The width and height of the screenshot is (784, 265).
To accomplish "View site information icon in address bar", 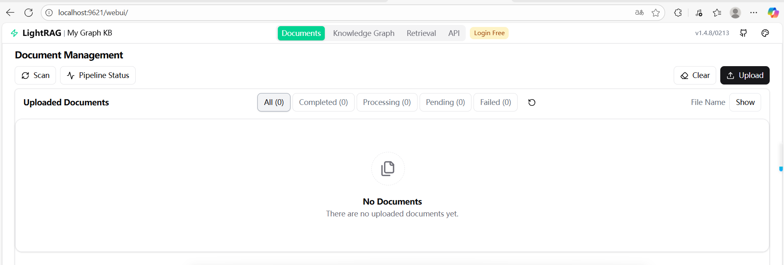I will pos(49,13).
